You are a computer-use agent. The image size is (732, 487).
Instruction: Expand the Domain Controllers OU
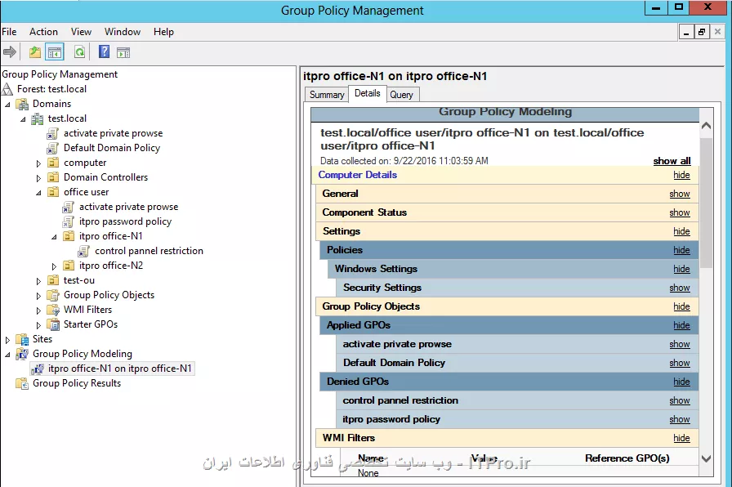[38, 178]
